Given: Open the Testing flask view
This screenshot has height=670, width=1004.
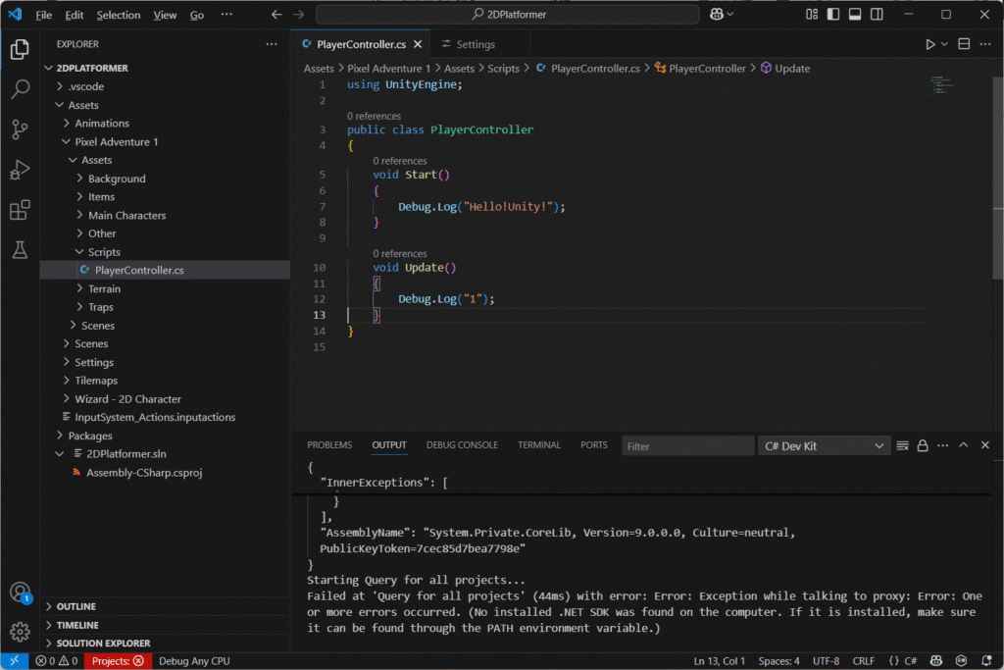Looking at the screenshot, I should (x=20, y=250).
